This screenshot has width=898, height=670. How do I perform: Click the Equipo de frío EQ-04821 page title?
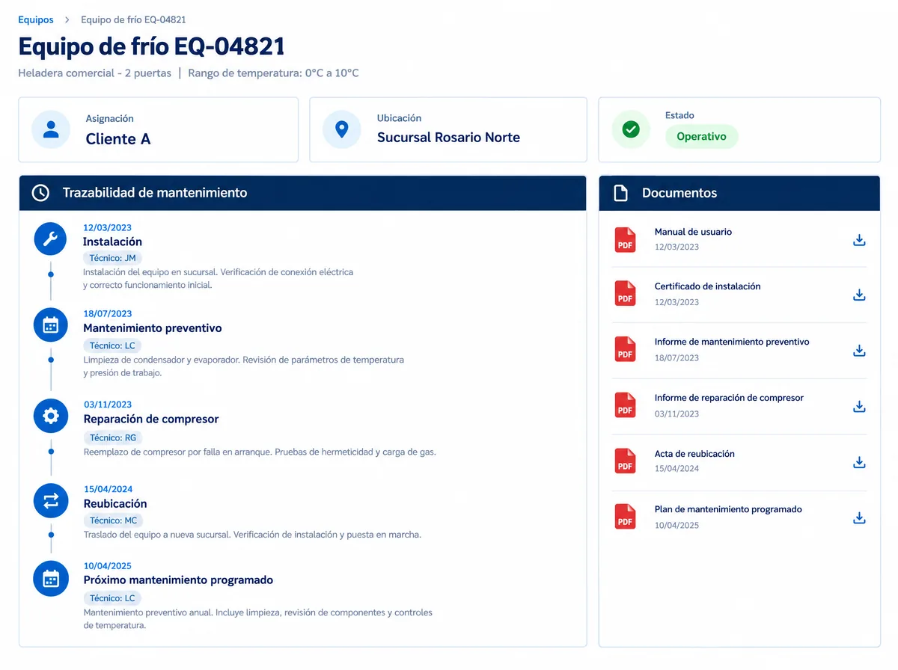click(x=152, y=46)
